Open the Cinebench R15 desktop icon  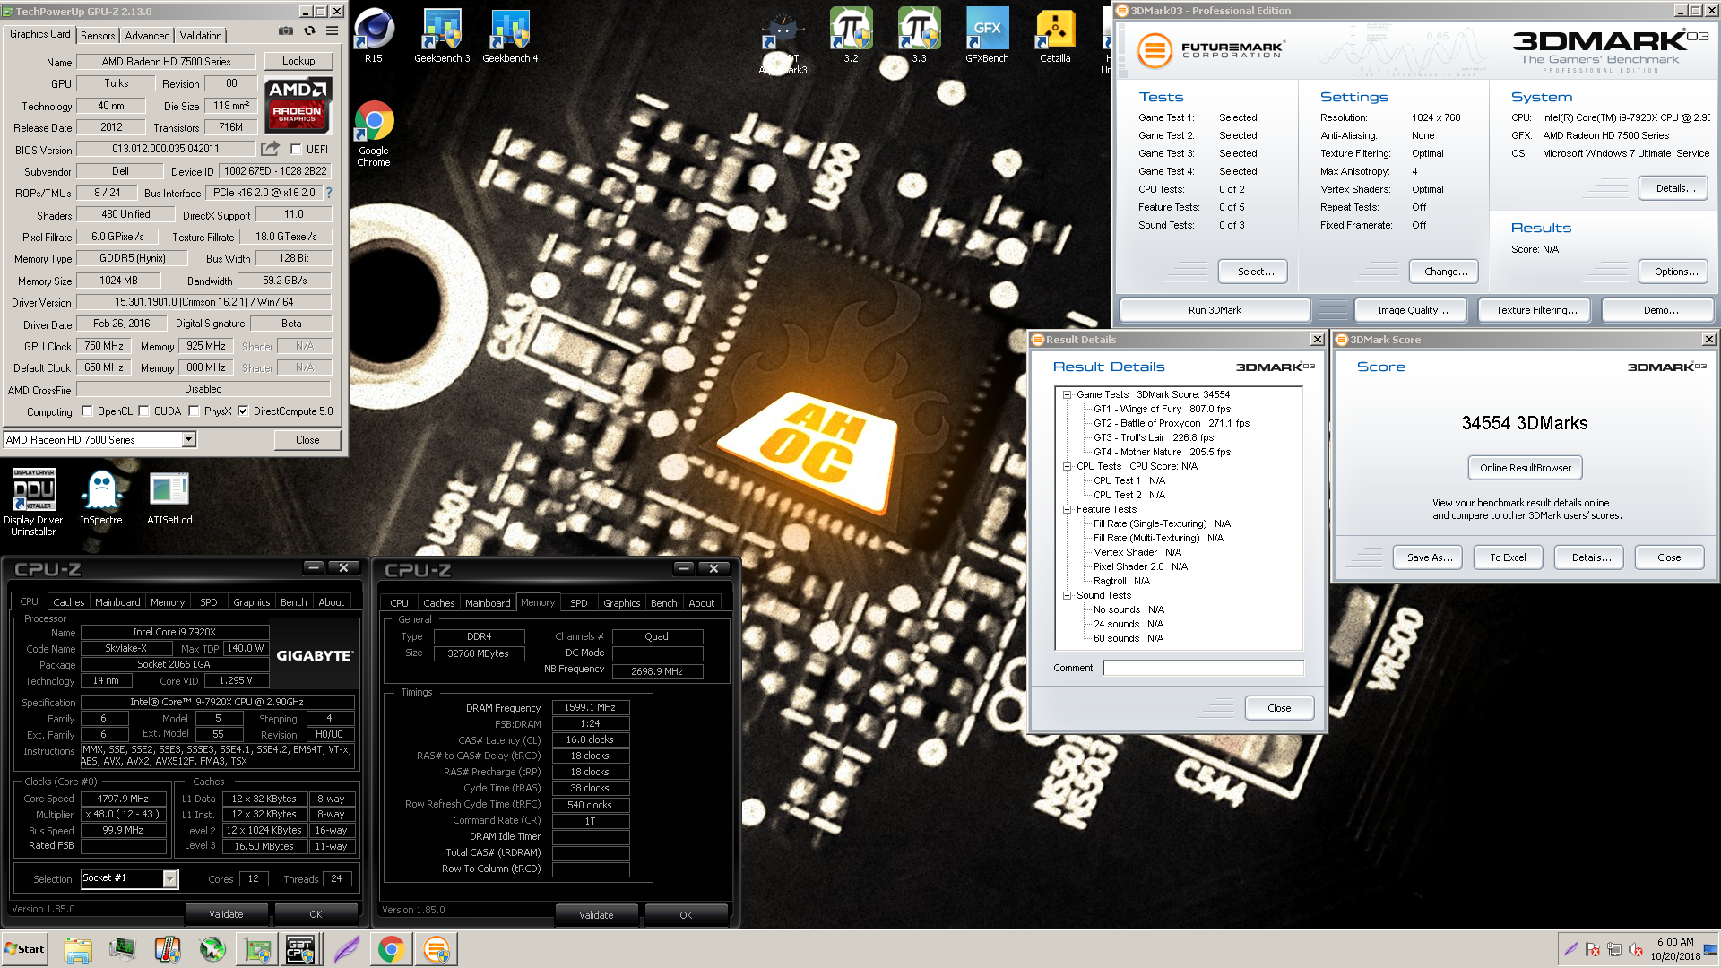coord(374,36)
